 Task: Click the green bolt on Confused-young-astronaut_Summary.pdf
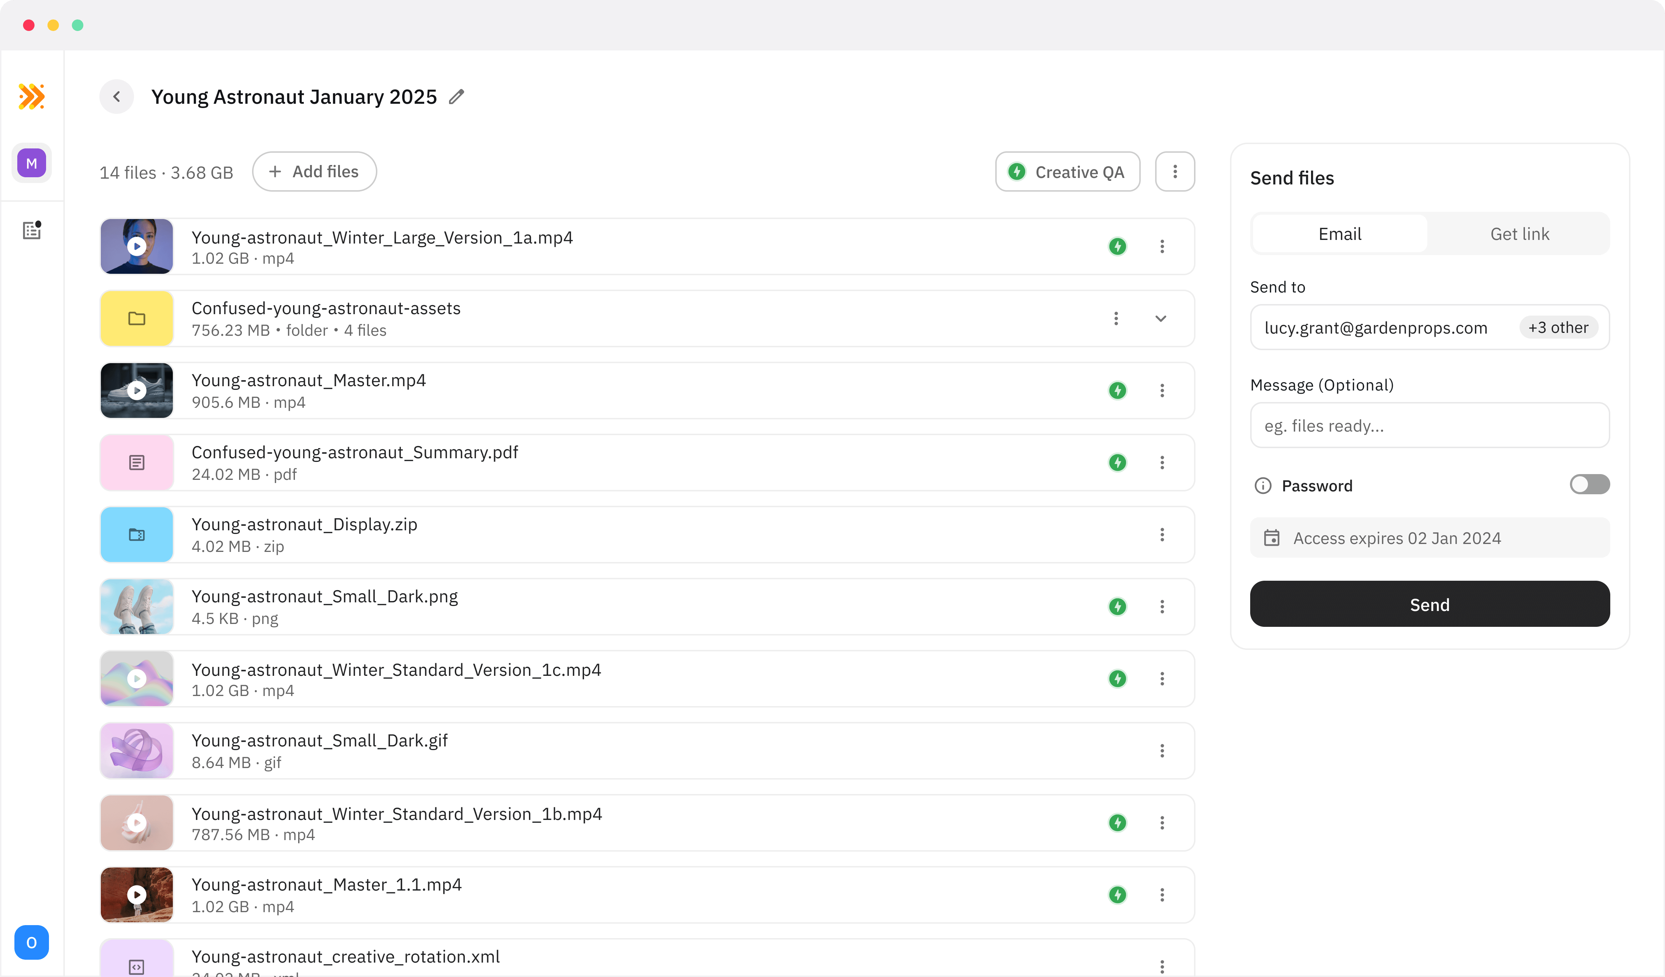pyautogui.click(x=1117, y=463)
